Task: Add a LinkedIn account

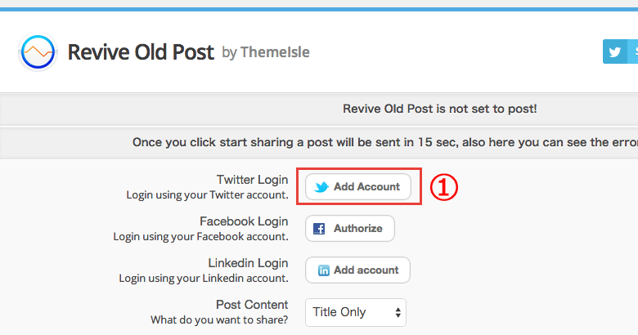Action: 357,270
